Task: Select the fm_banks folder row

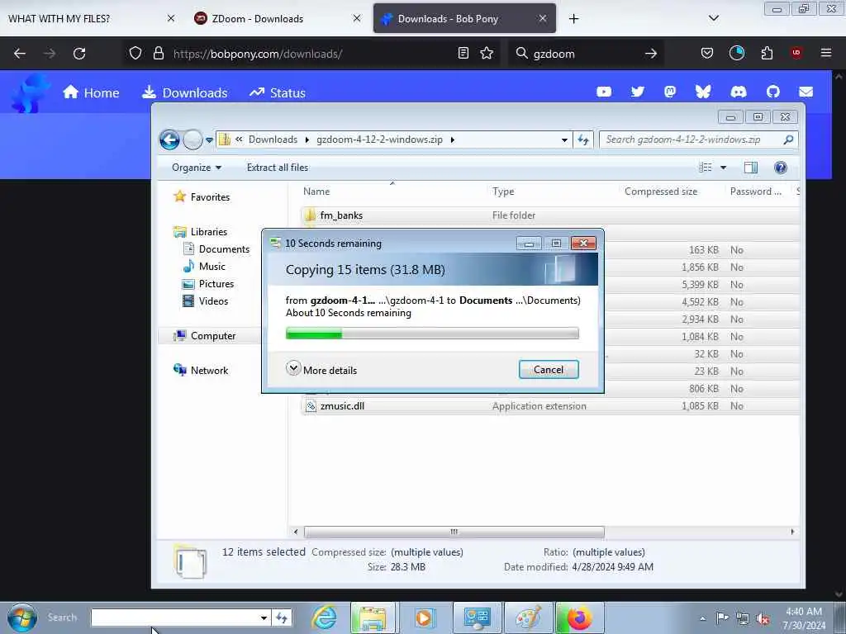Action: 550,215
